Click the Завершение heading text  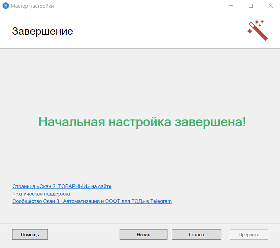(42, 31)
